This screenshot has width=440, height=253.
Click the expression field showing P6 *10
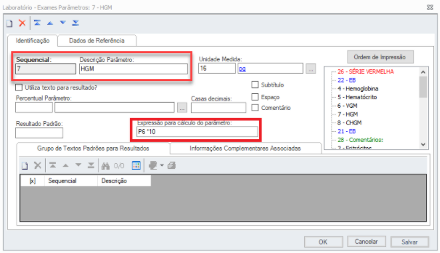197,132
